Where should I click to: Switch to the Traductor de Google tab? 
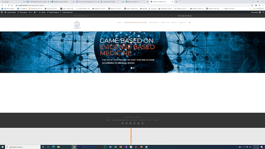click(112, 2)
